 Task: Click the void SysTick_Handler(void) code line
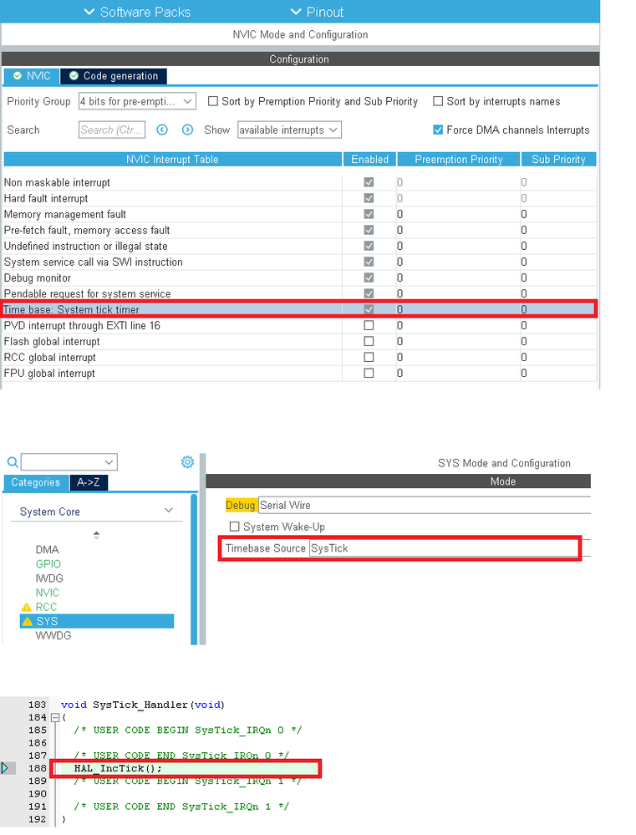pos(143,705)
